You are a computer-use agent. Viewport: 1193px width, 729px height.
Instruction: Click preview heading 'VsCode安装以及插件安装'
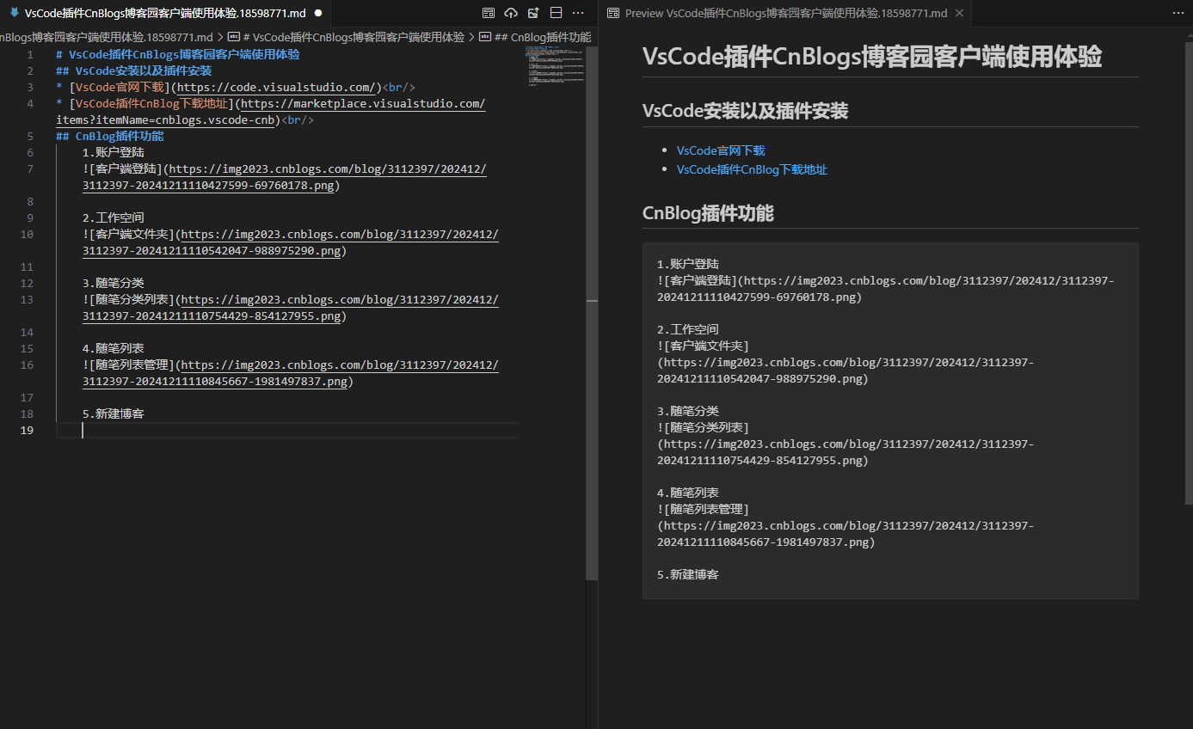coord(745,111)
